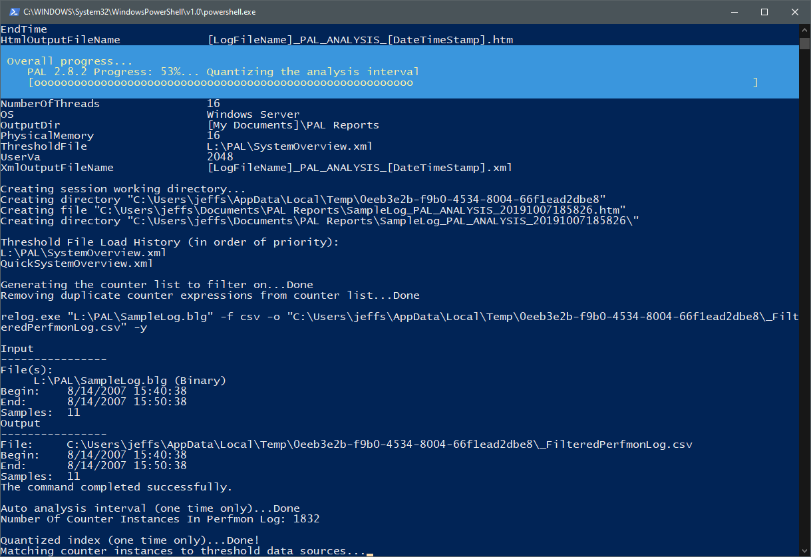
Task: Click the relog.exe command line
Action: pos(399,317)
